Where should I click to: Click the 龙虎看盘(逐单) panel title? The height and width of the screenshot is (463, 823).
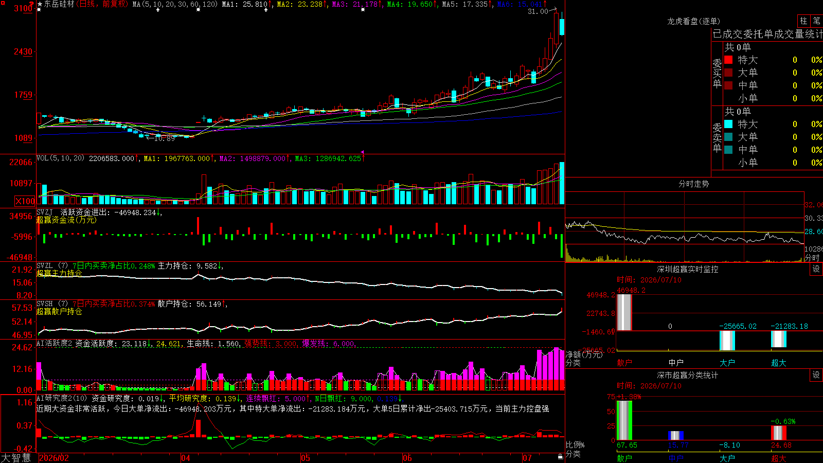tap(694, 21)
